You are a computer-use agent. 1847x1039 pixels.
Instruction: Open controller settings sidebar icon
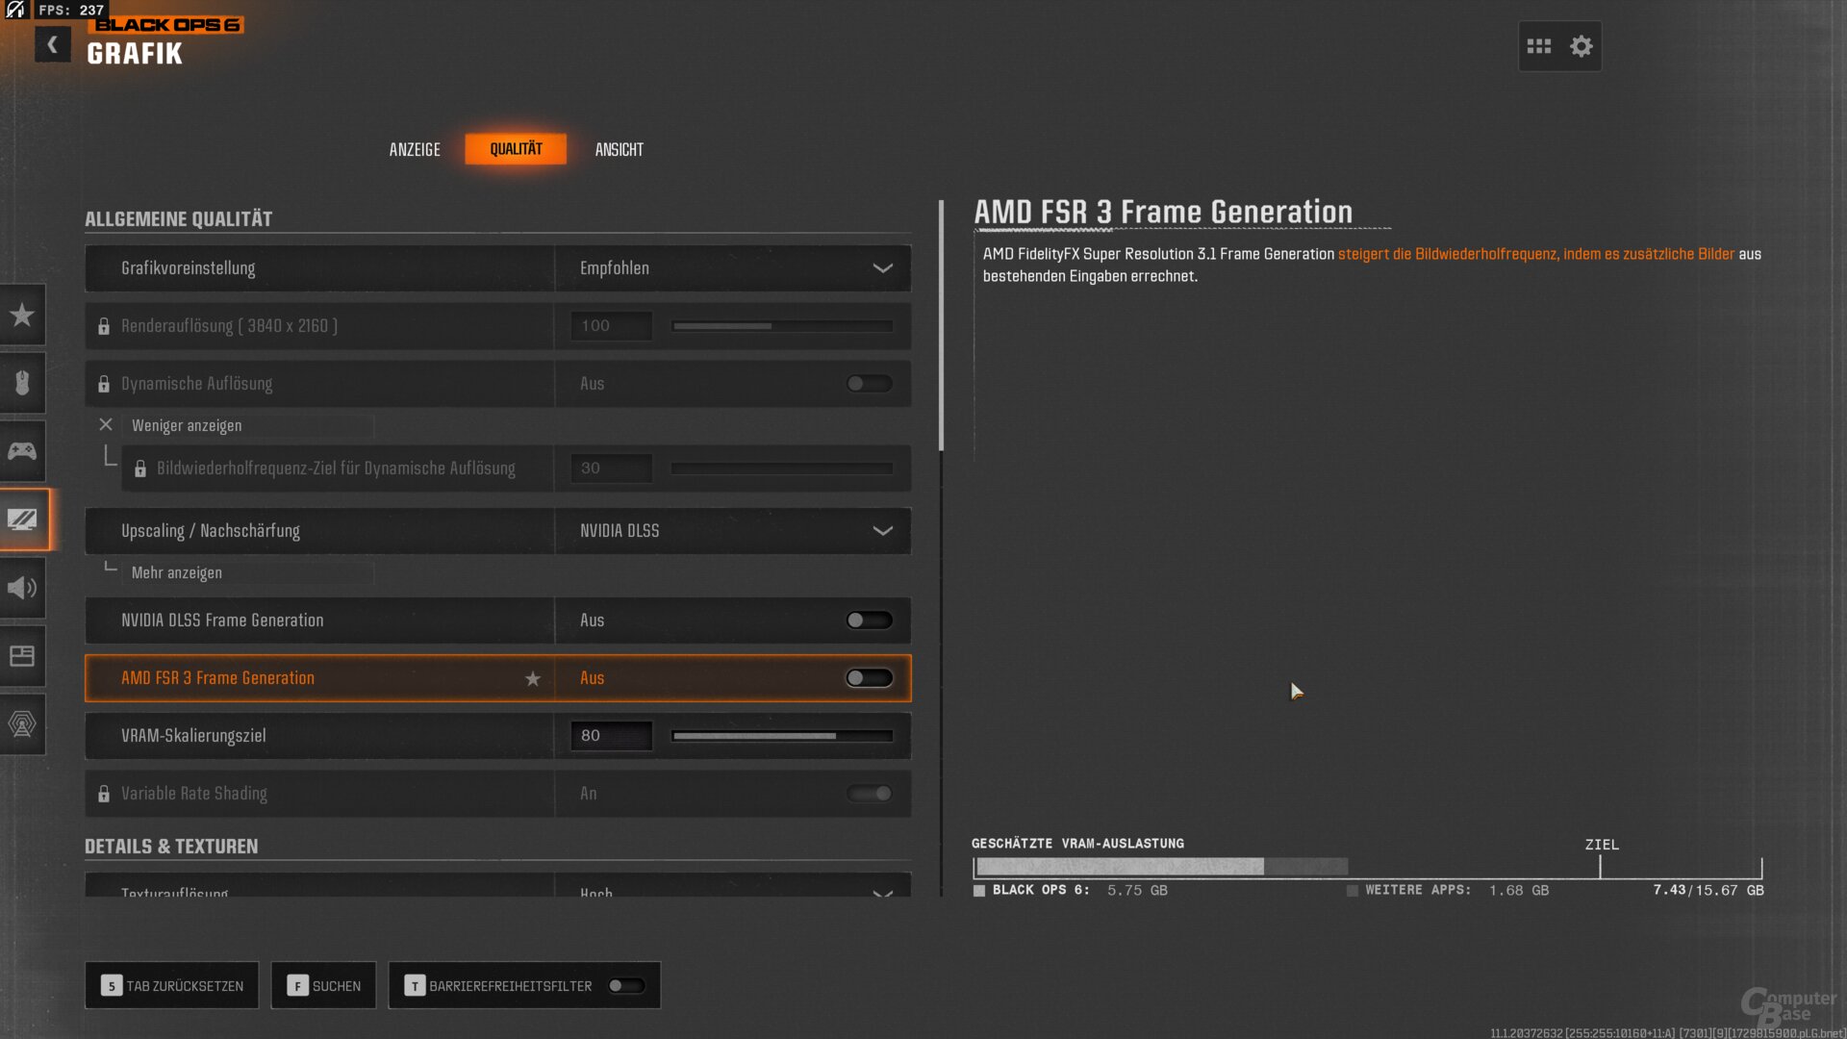(22, 451)
